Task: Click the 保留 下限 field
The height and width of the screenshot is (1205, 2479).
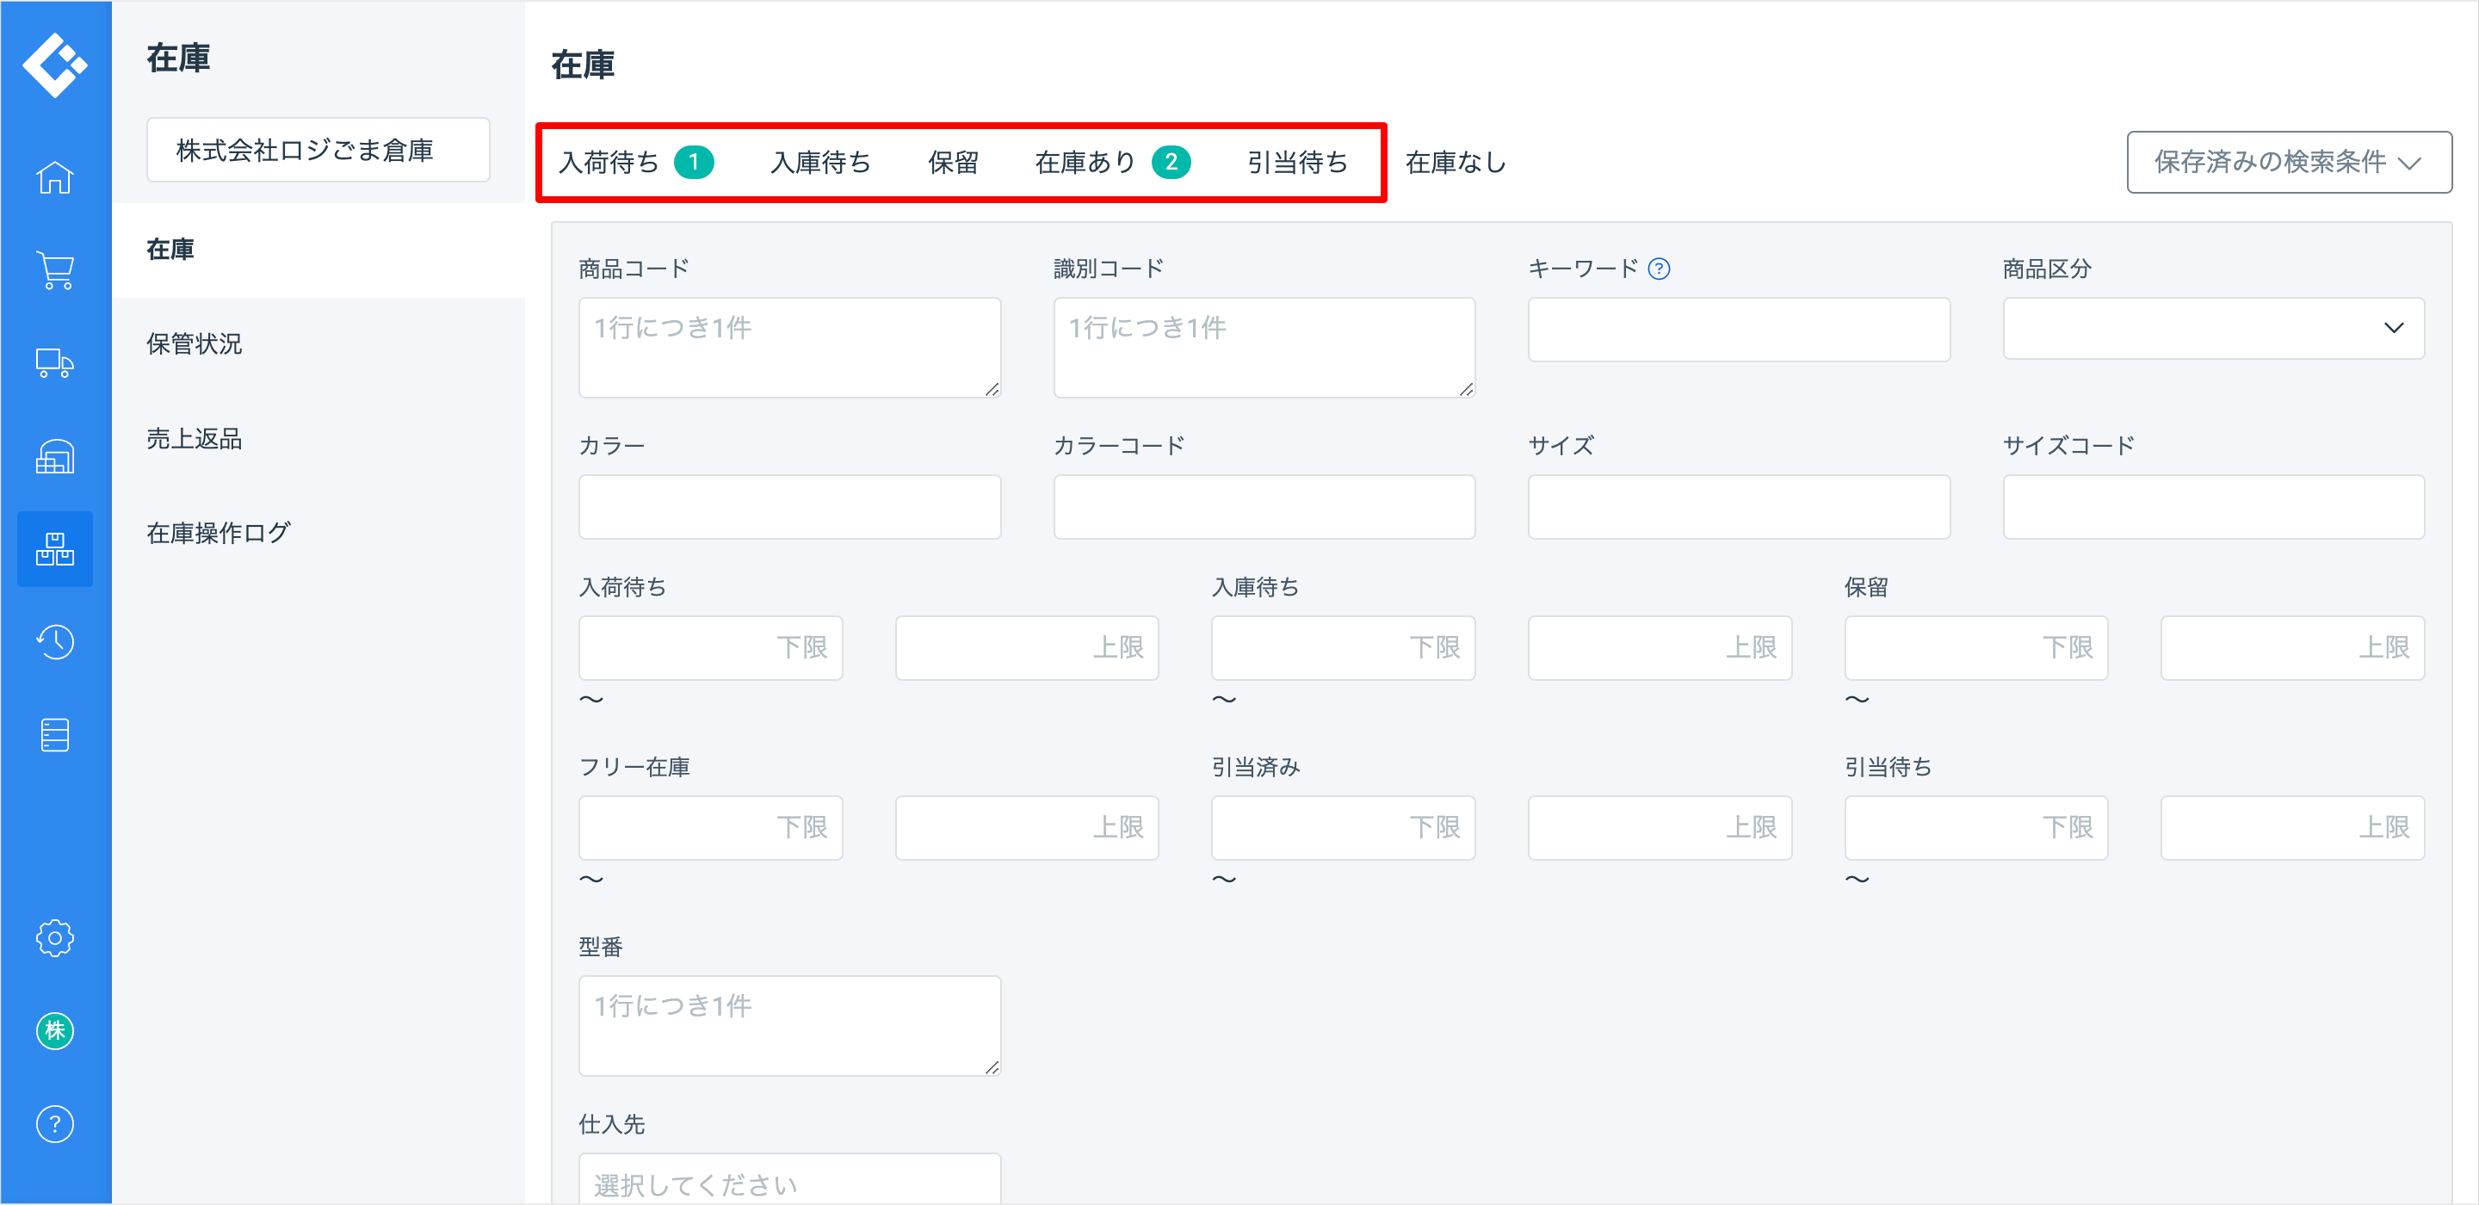Action: pos(1975,648)
